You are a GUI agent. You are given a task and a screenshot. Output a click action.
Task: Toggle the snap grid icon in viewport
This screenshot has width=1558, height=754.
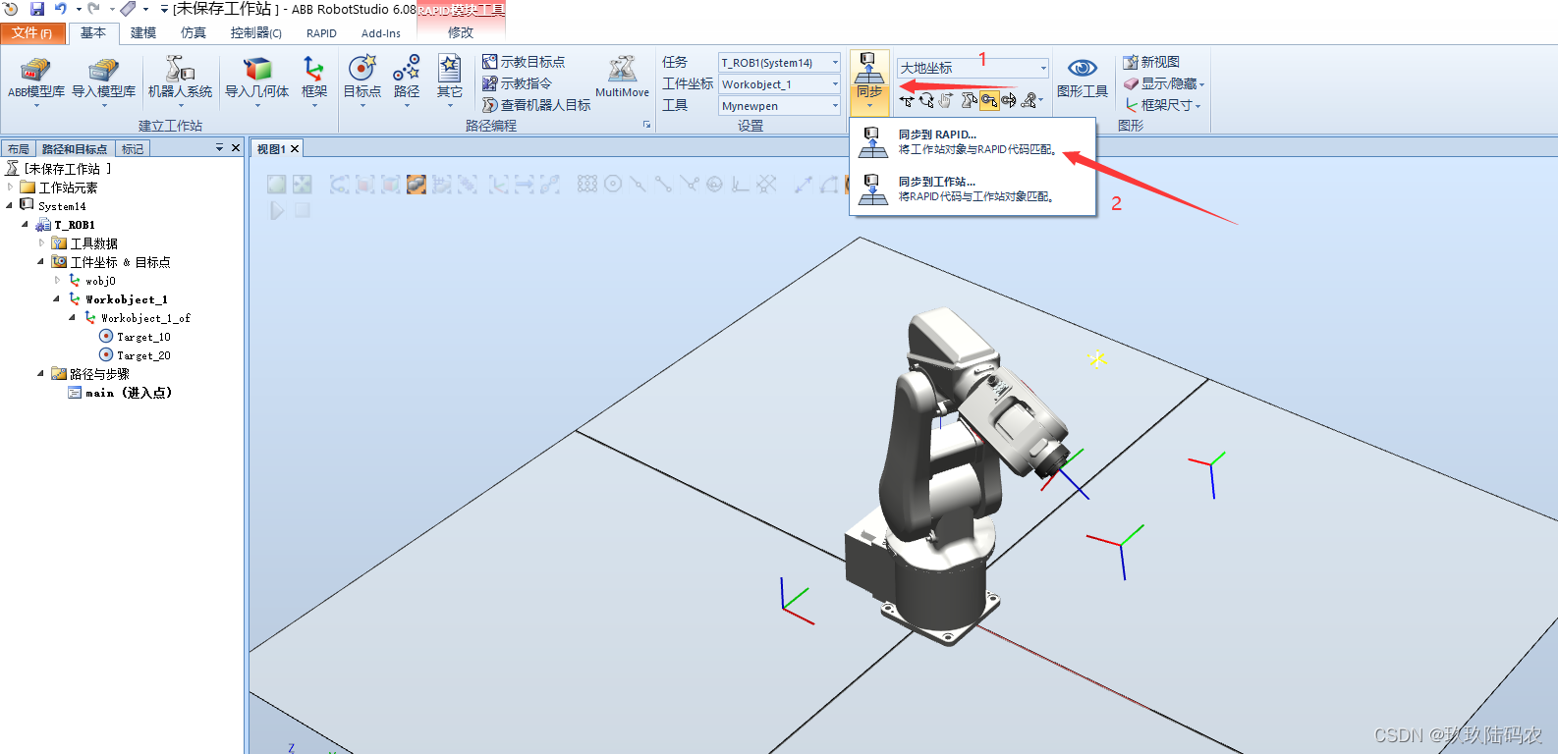587,184
